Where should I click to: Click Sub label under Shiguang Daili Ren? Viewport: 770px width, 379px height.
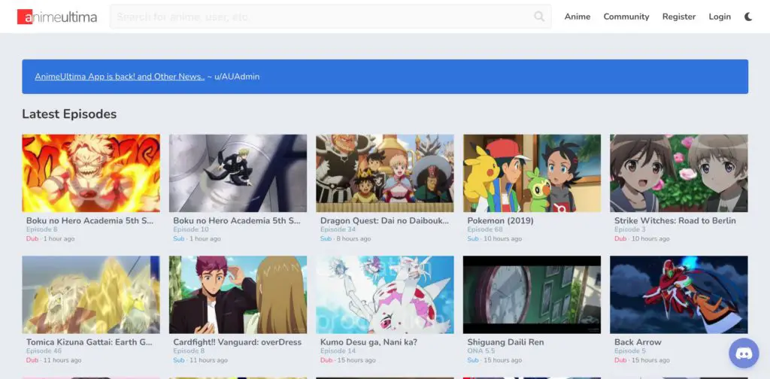pos(473,360)
